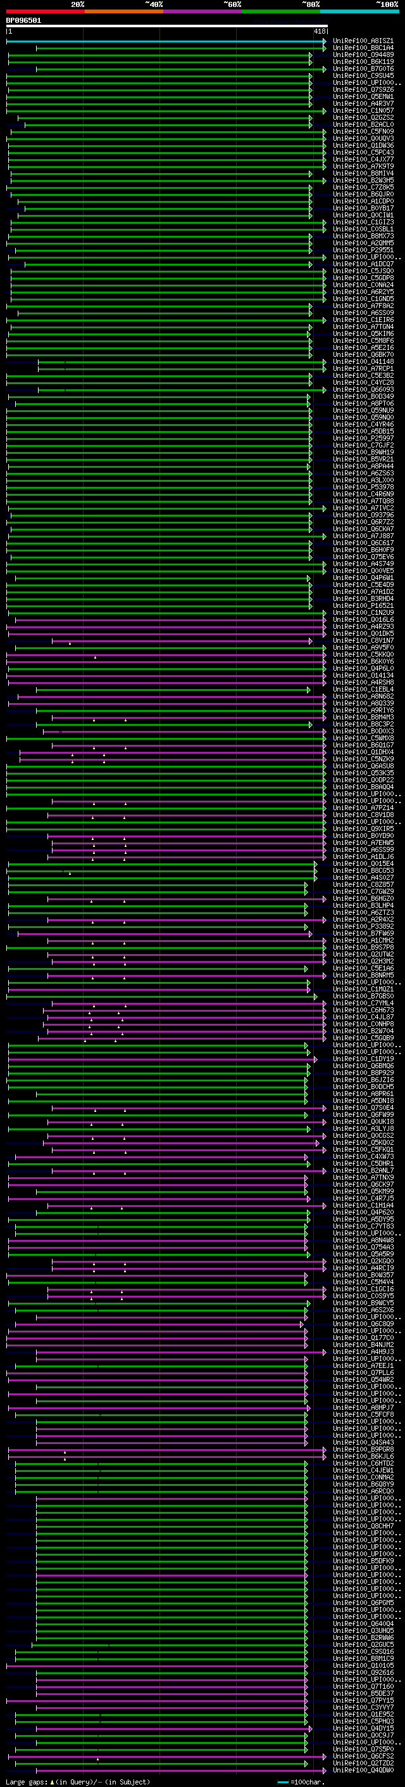Select hit name UniRef100_P16521
Image resolution: width=405 pixels, height=1787 pixels.
point(363,605)
